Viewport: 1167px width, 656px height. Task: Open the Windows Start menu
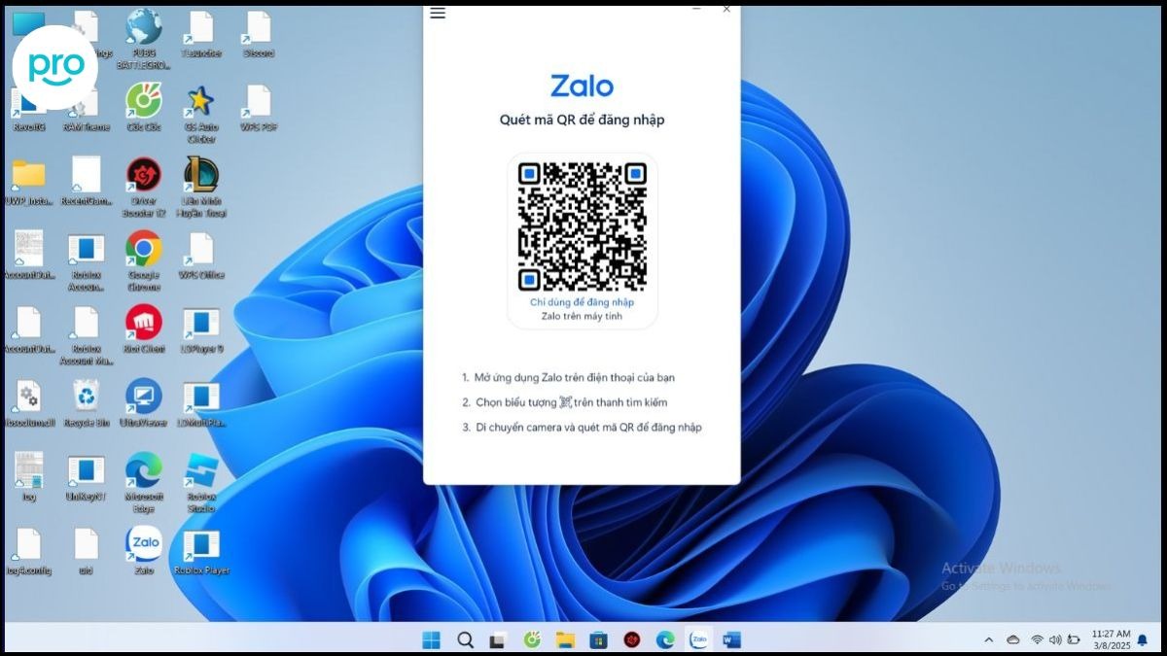click(x=431, y=639)
